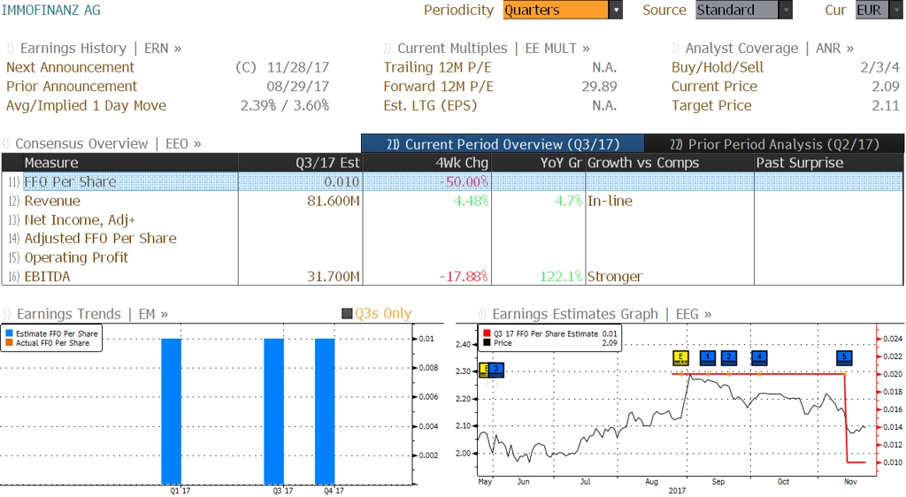Open Current Multiples EE MULT section
This screenshot has height=497, width=906.
point(488,49)
